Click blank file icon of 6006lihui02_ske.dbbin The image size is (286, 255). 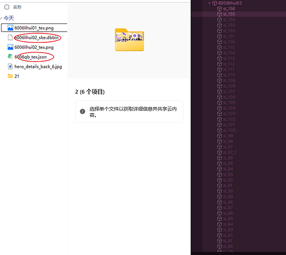pos(10,37)
